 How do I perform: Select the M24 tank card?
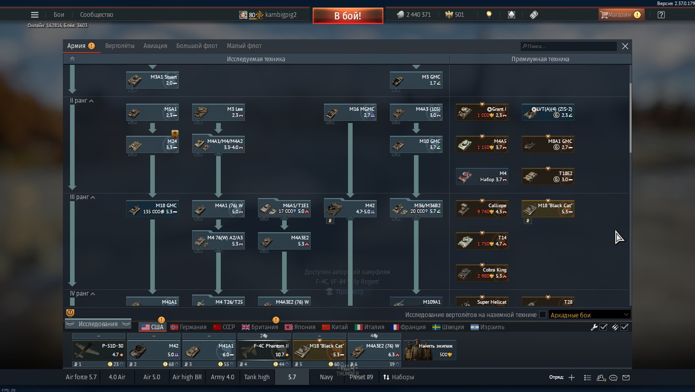[x=152, y=144]
